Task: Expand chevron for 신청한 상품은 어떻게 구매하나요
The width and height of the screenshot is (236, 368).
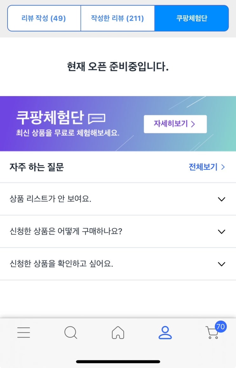Action: (x=221, y=232)
